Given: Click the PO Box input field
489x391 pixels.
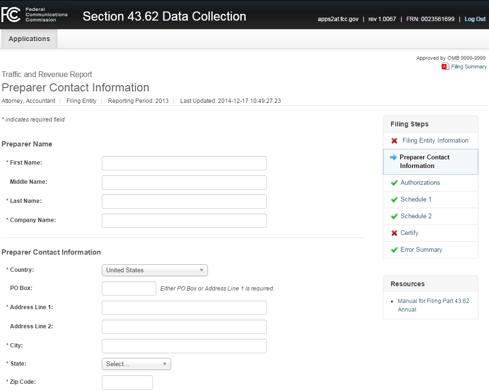Looking at the screenshot, I should click(x=129, y=289).
